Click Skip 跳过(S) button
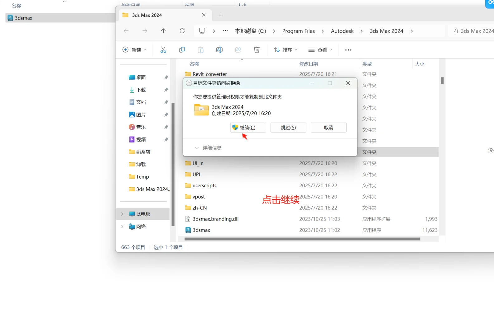 click(x=288, y=128)
